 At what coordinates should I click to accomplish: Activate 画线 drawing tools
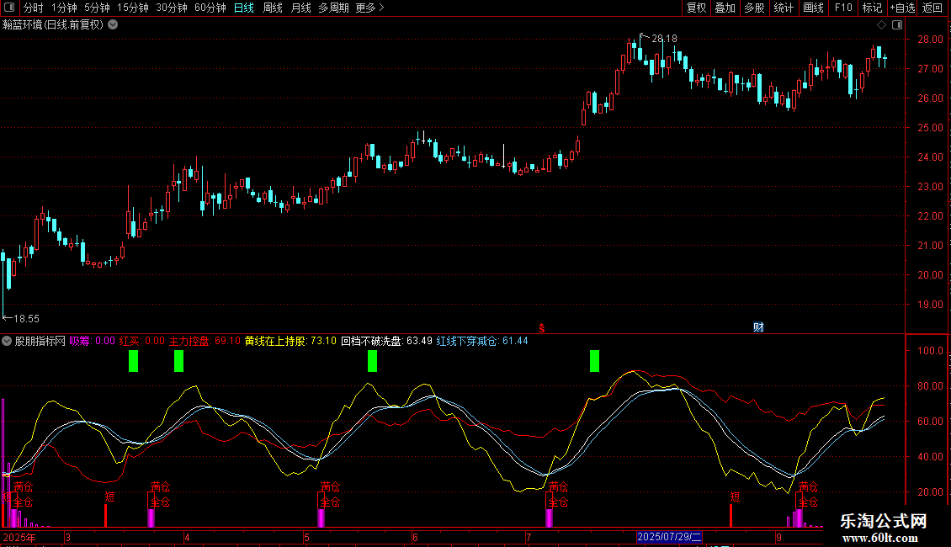813,8
